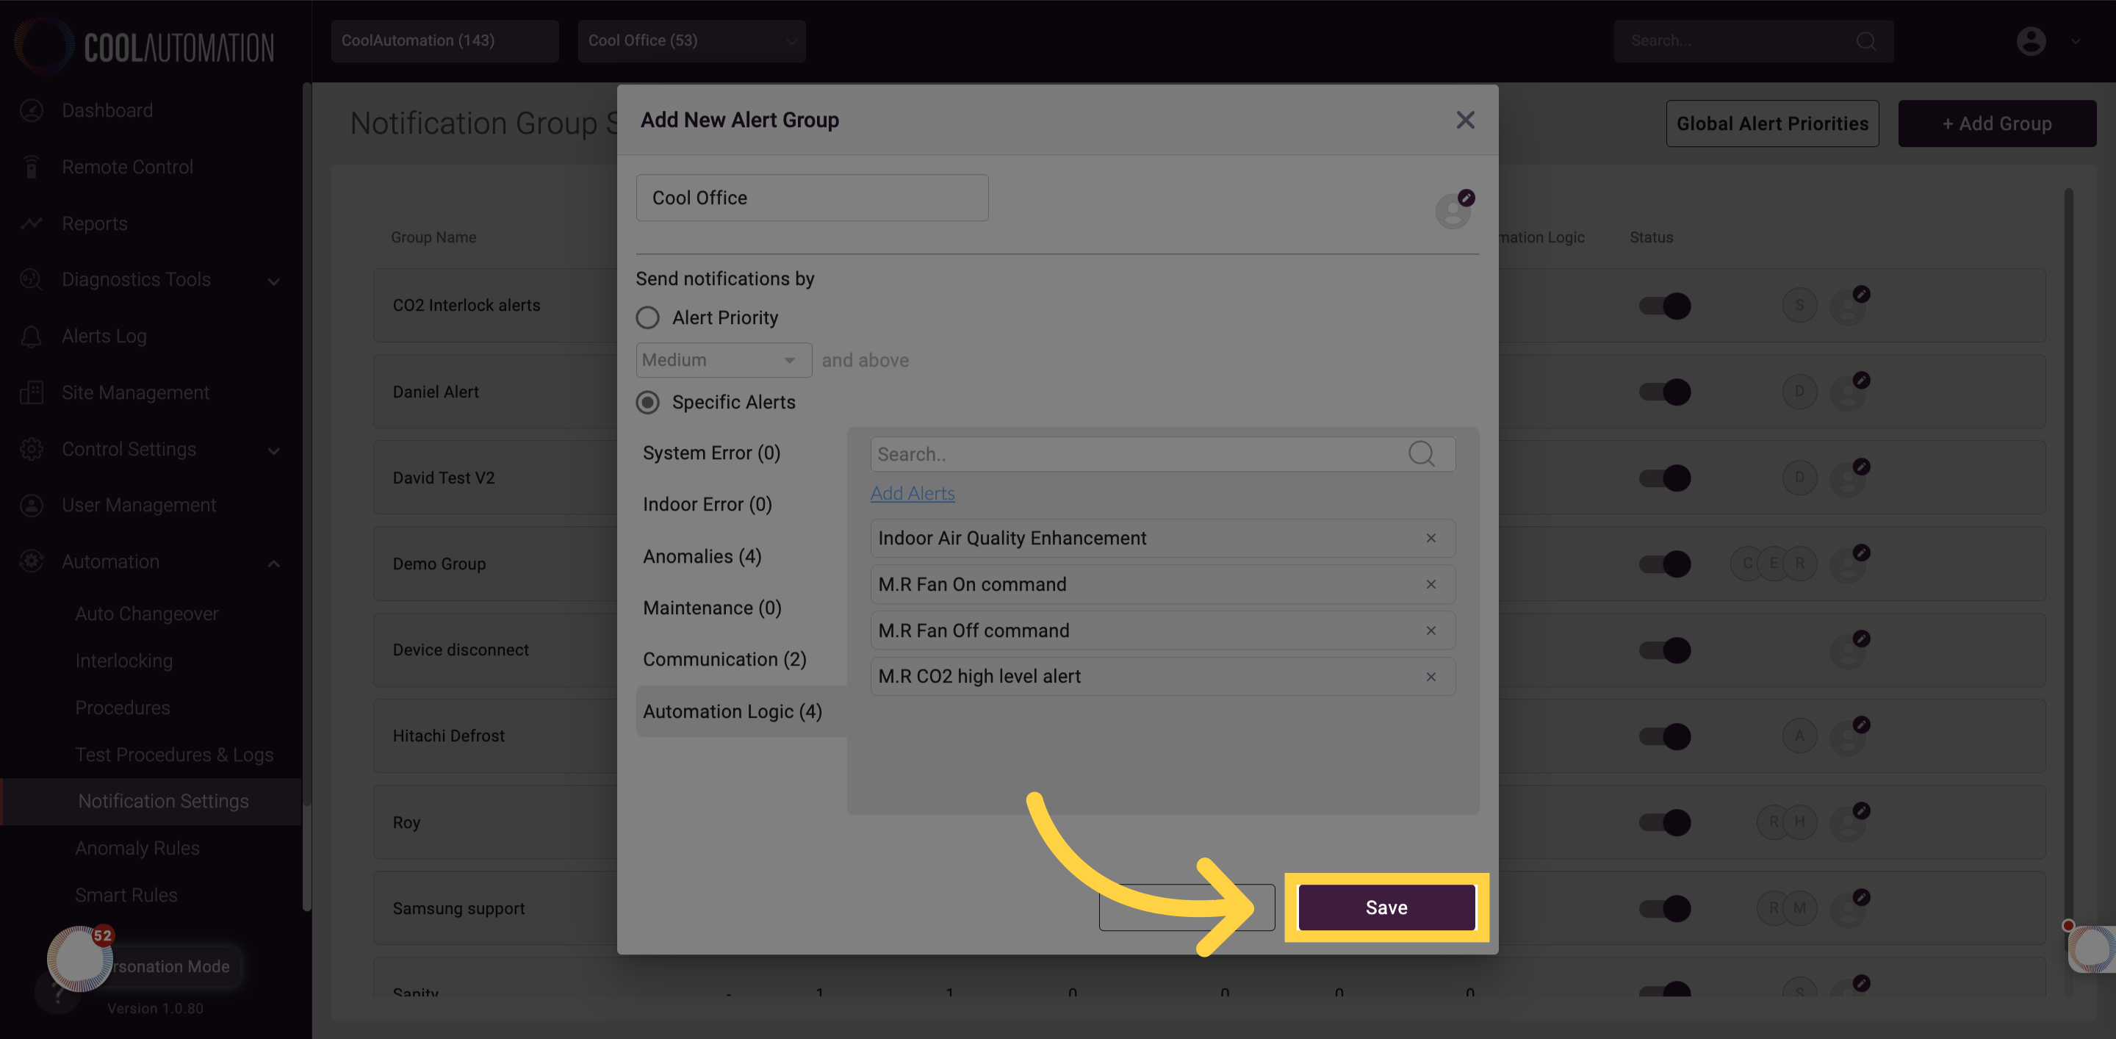2116x1039 pixels.
Task: Click the Save button
Action: (x=1386, y=907)
